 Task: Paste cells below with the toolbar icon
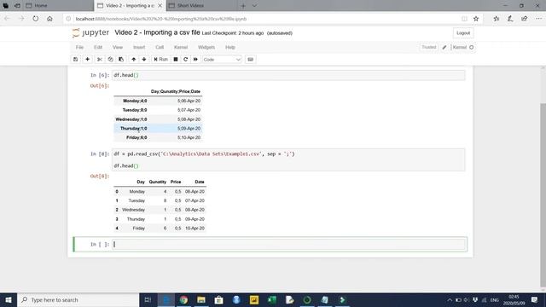pos(121,60)
